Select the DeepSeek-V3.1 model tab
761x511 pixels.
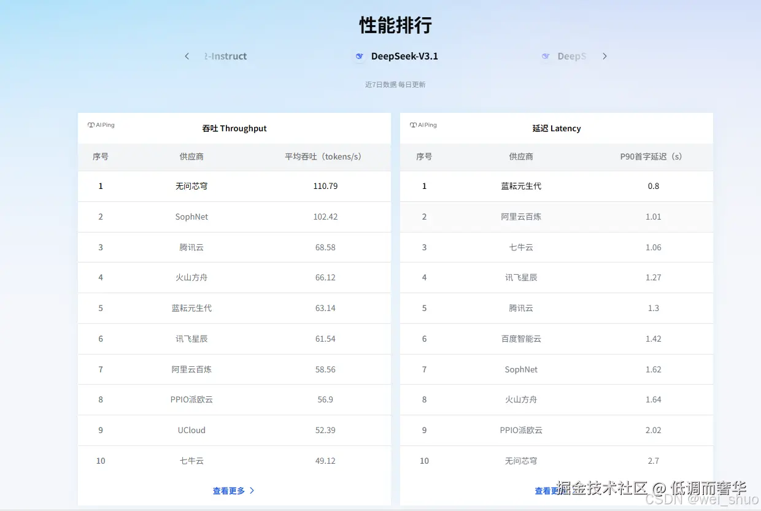[403, 56]
